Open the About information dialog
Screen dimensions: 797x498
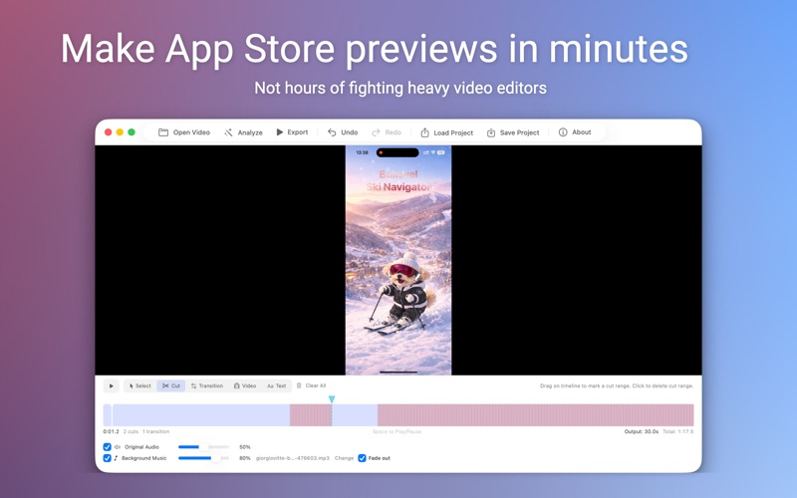pyautogui.click(x=575, y=132)
